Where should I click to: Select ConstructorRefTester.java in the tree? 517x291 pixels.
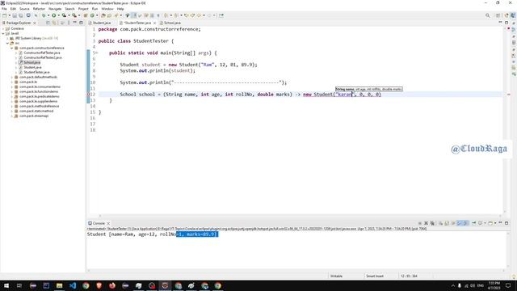tap(41, 53)
